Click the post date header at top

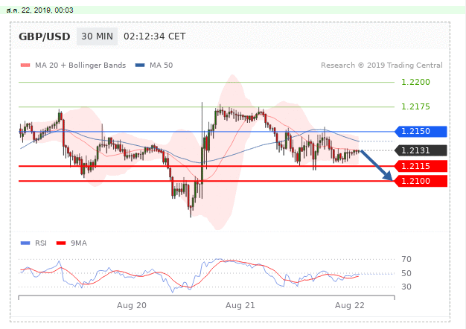(x=39, y=10)
